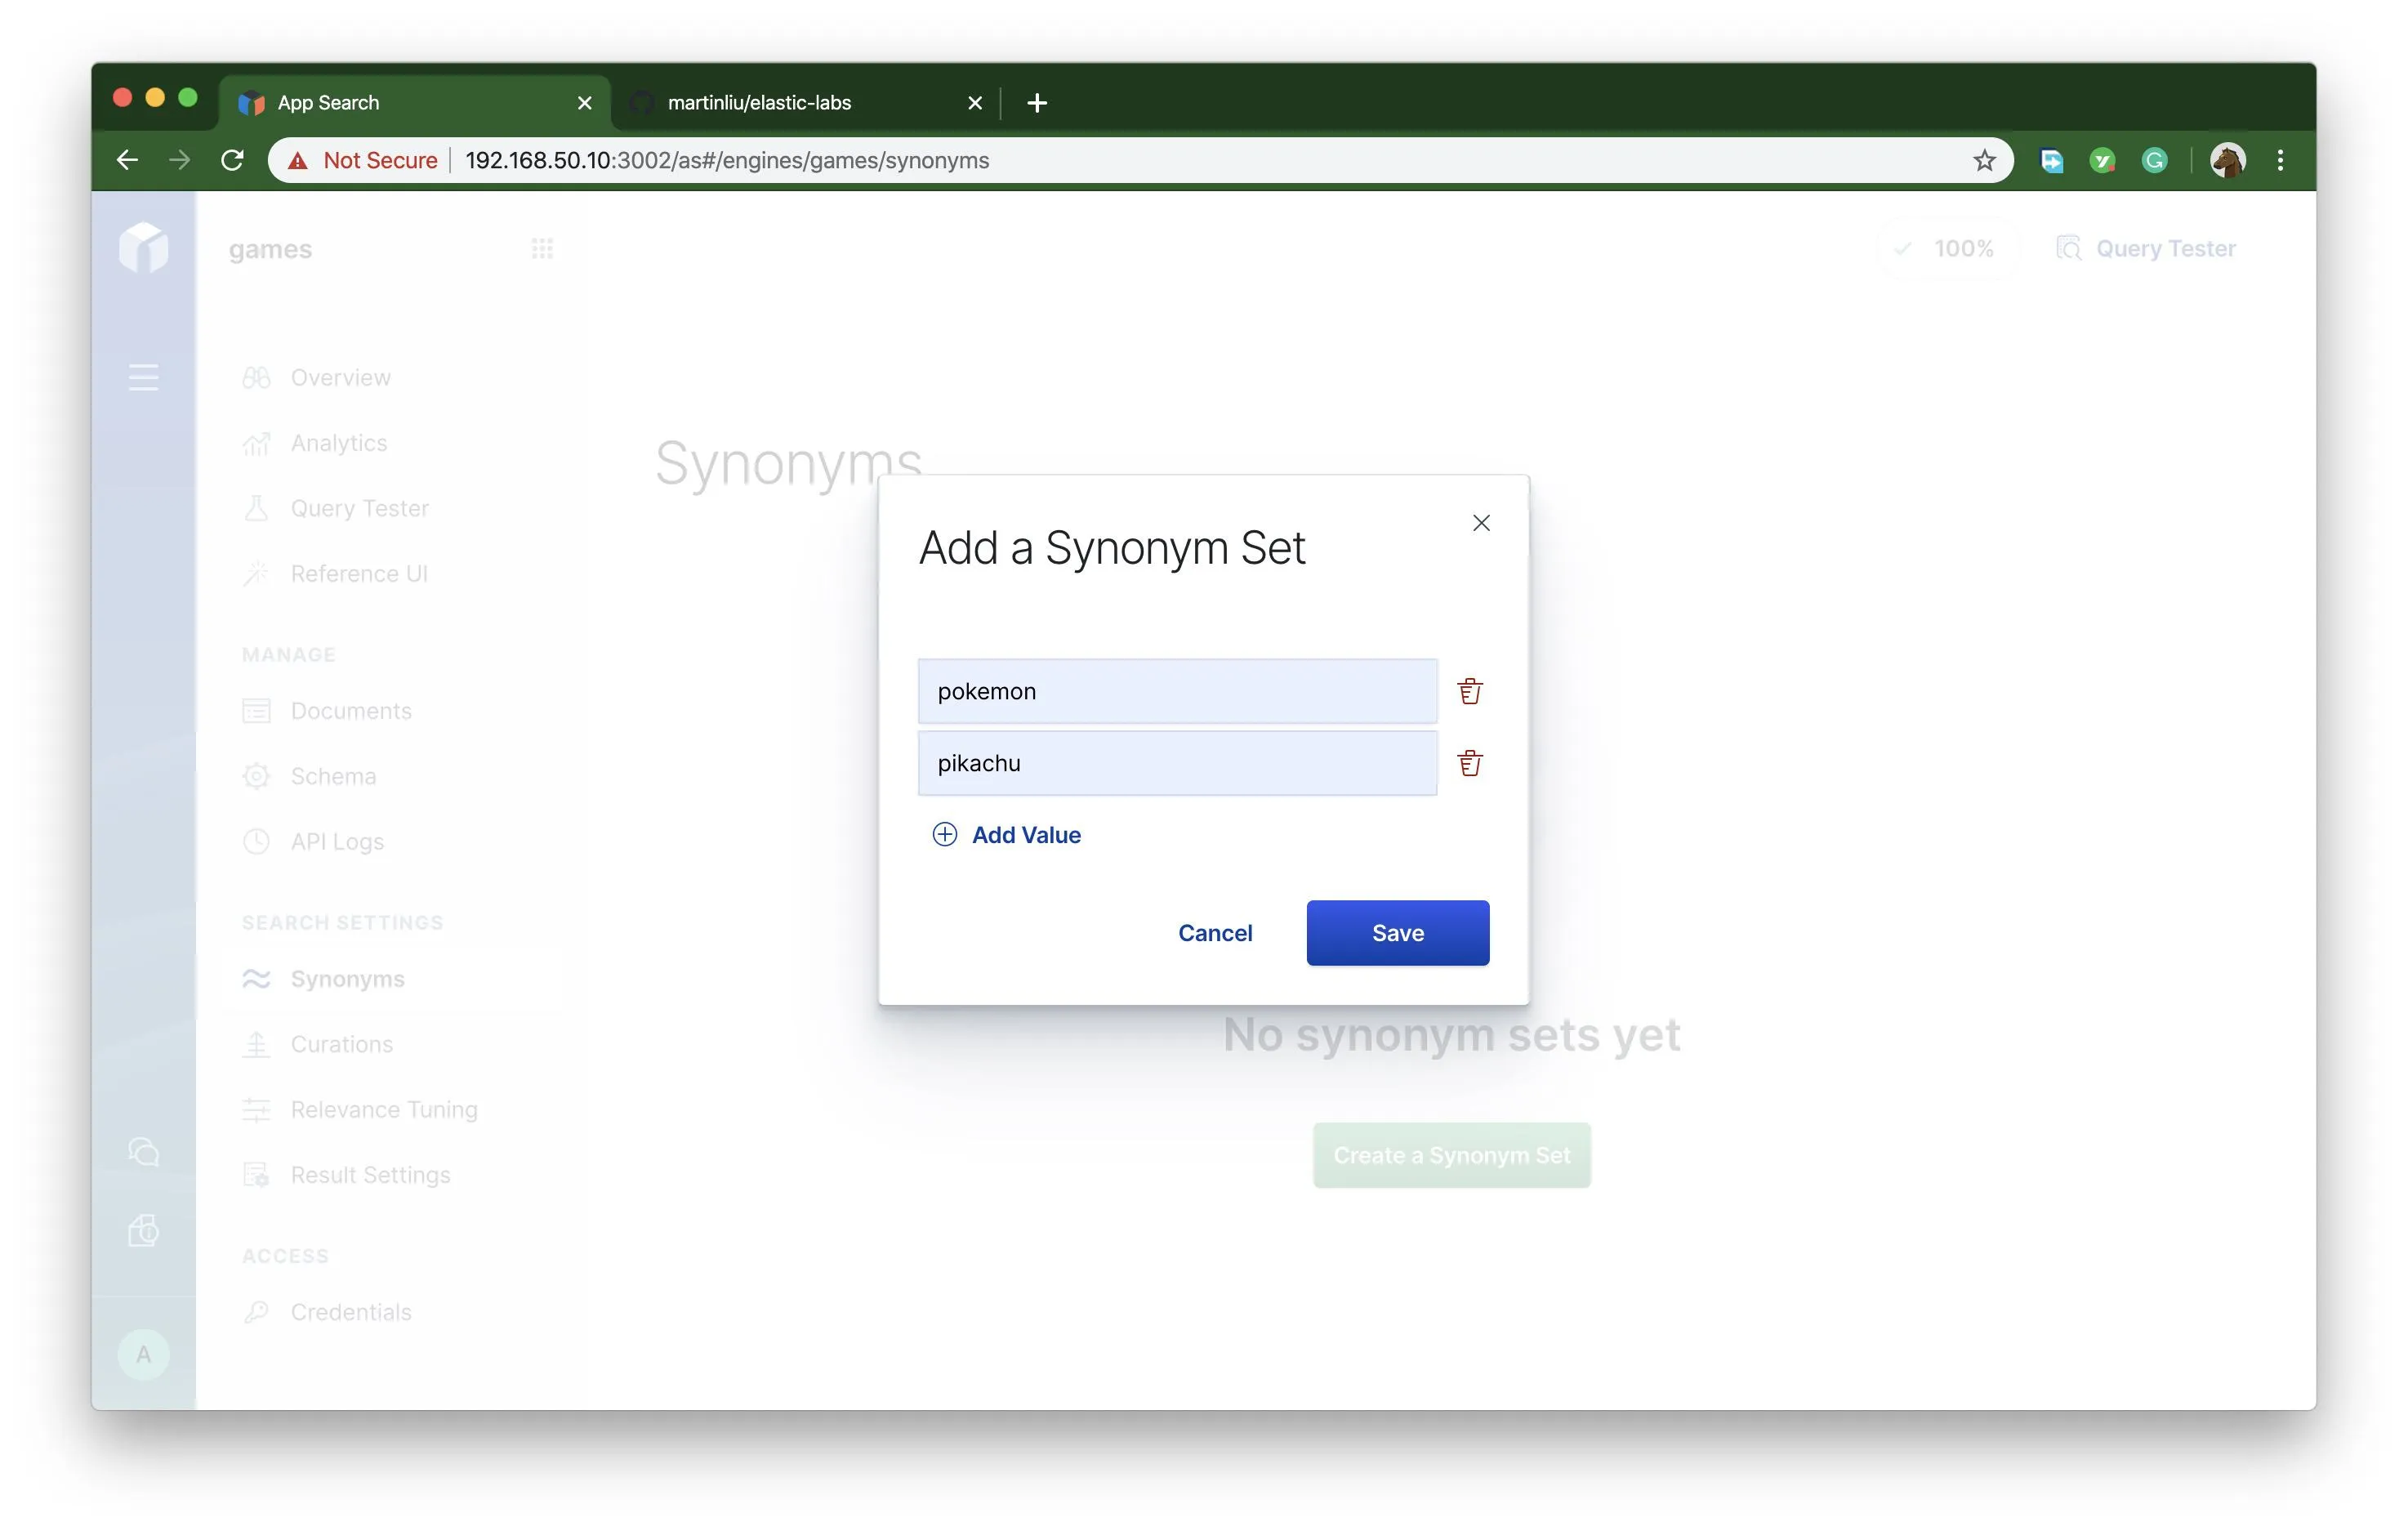Save the synonym set
Image resolution: width=2408 pixels, height=1531 pixels.
coord(1397,932)
